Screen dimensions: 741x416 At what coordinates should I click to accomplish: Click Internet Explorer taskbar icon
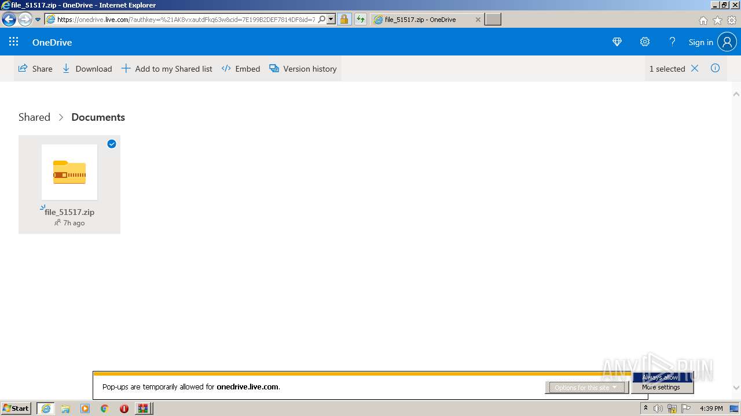coord(46,408)
